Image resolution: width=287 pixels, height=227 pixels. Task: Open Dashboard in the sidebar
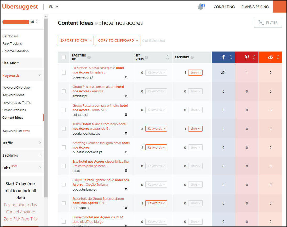10,36
